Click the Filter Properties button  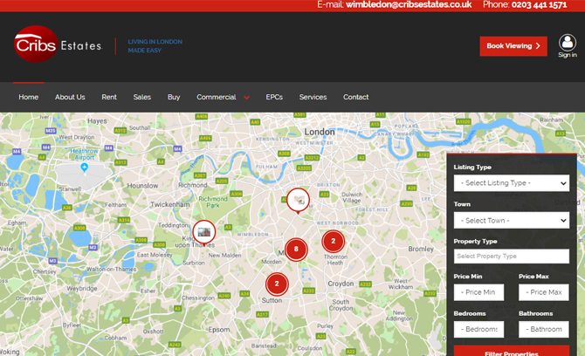[512, 353]
